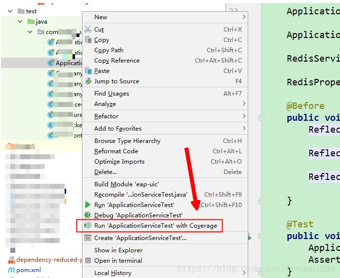Image resolution: width=340 pixels, height=278 pixels.
Task: Select dependency-reduced file in tree
Action: coord(49,260)
